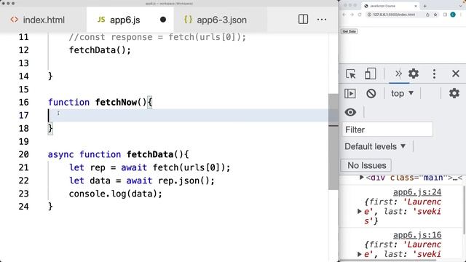This screenshot has width=466, height=262.
Task: Click the Get Data button in browser
Action: [x=349, y=31]
